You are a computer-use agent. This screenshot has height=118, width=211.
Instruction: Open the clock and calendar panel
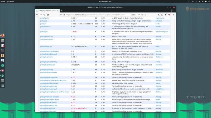point(105,2)
